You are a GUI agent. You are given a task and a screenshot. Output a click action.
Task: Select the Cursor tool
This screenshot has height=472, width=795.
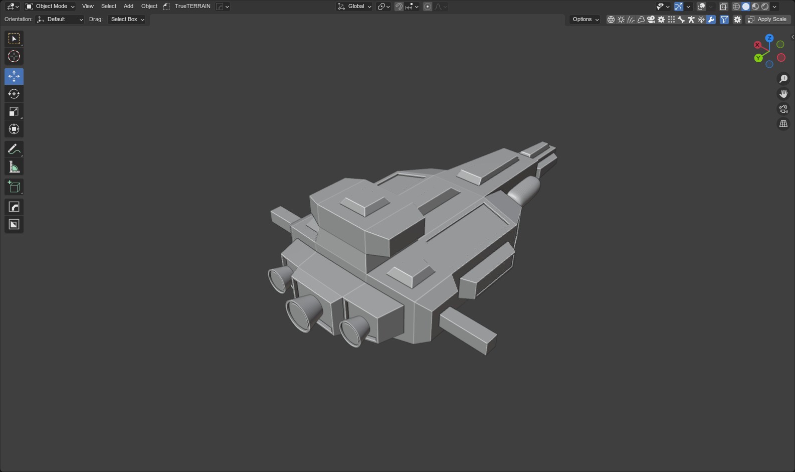(x=14, y=56)
